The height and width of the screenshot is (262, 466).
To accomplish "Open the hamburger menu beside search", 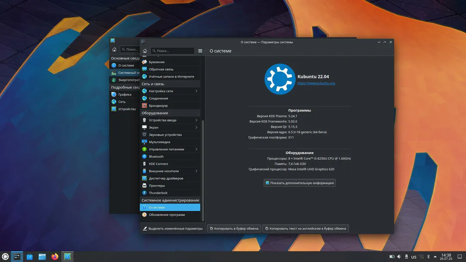I will tap(200, 51).
